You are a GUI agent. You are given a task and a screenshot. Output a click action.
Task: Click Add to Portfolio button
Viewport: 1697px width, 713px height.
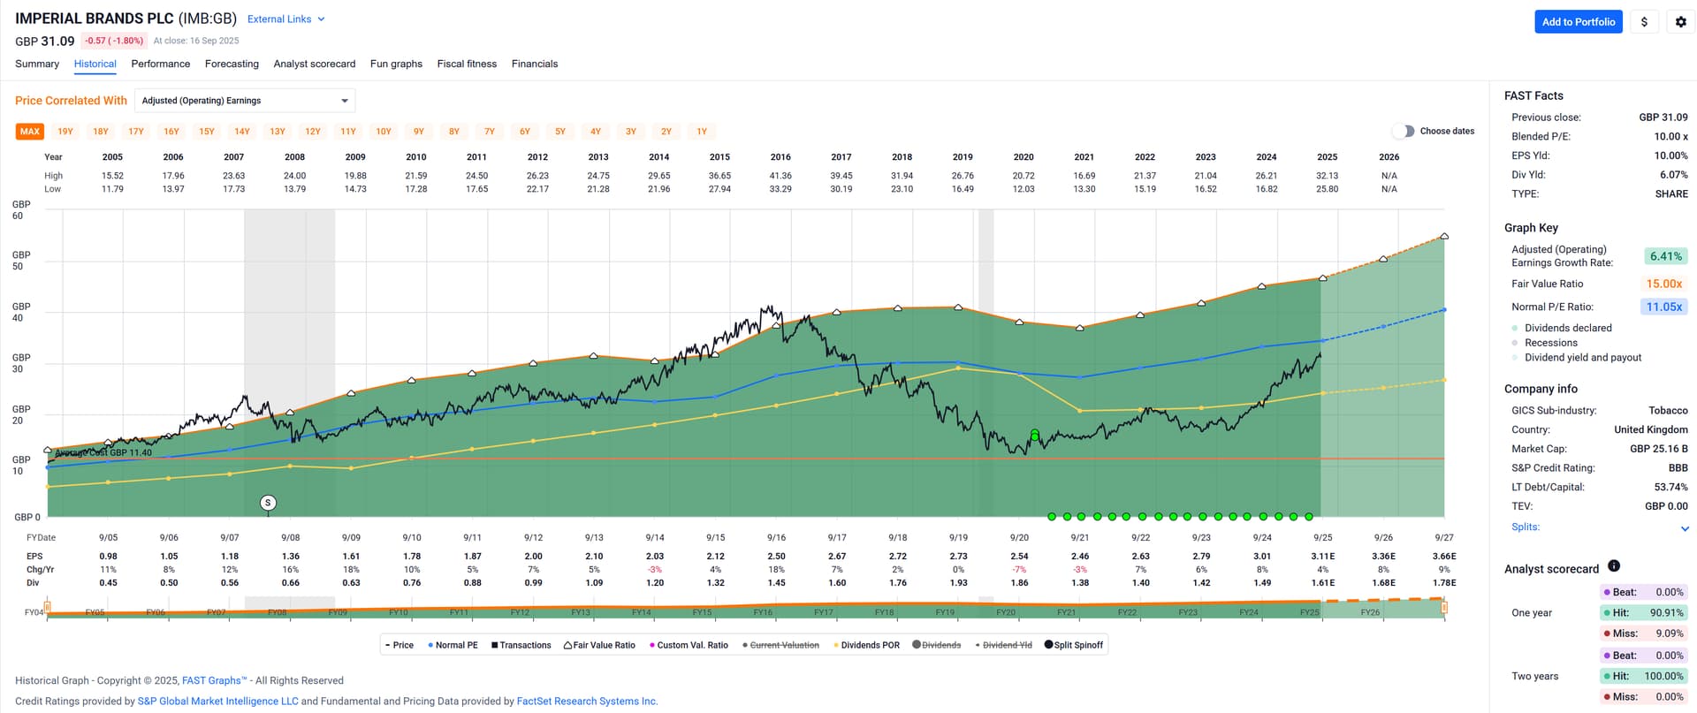click(x=1578, y=22)
